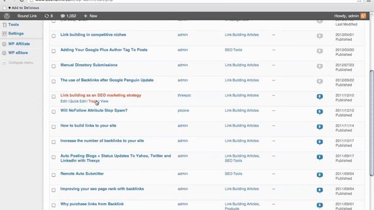This screenshot has width=374, height=210.
Task: Click Trash under the SEO marketing strategy post
Action: 93,101
